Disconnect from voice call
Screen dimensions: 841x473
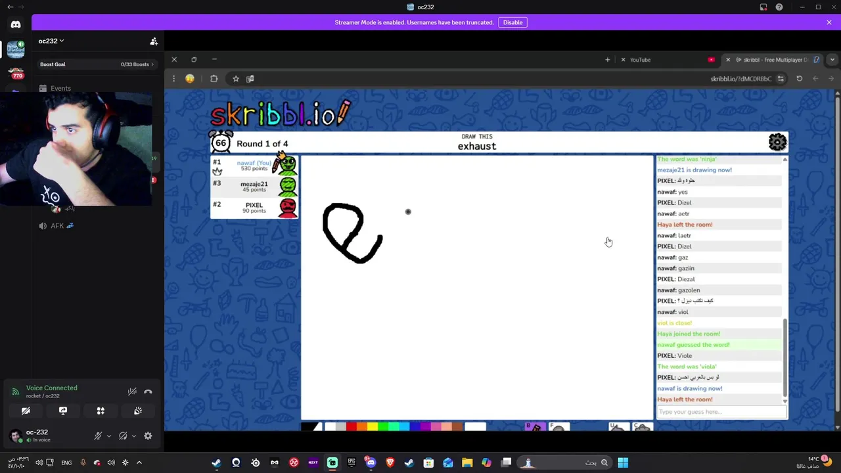click(148, 392)
